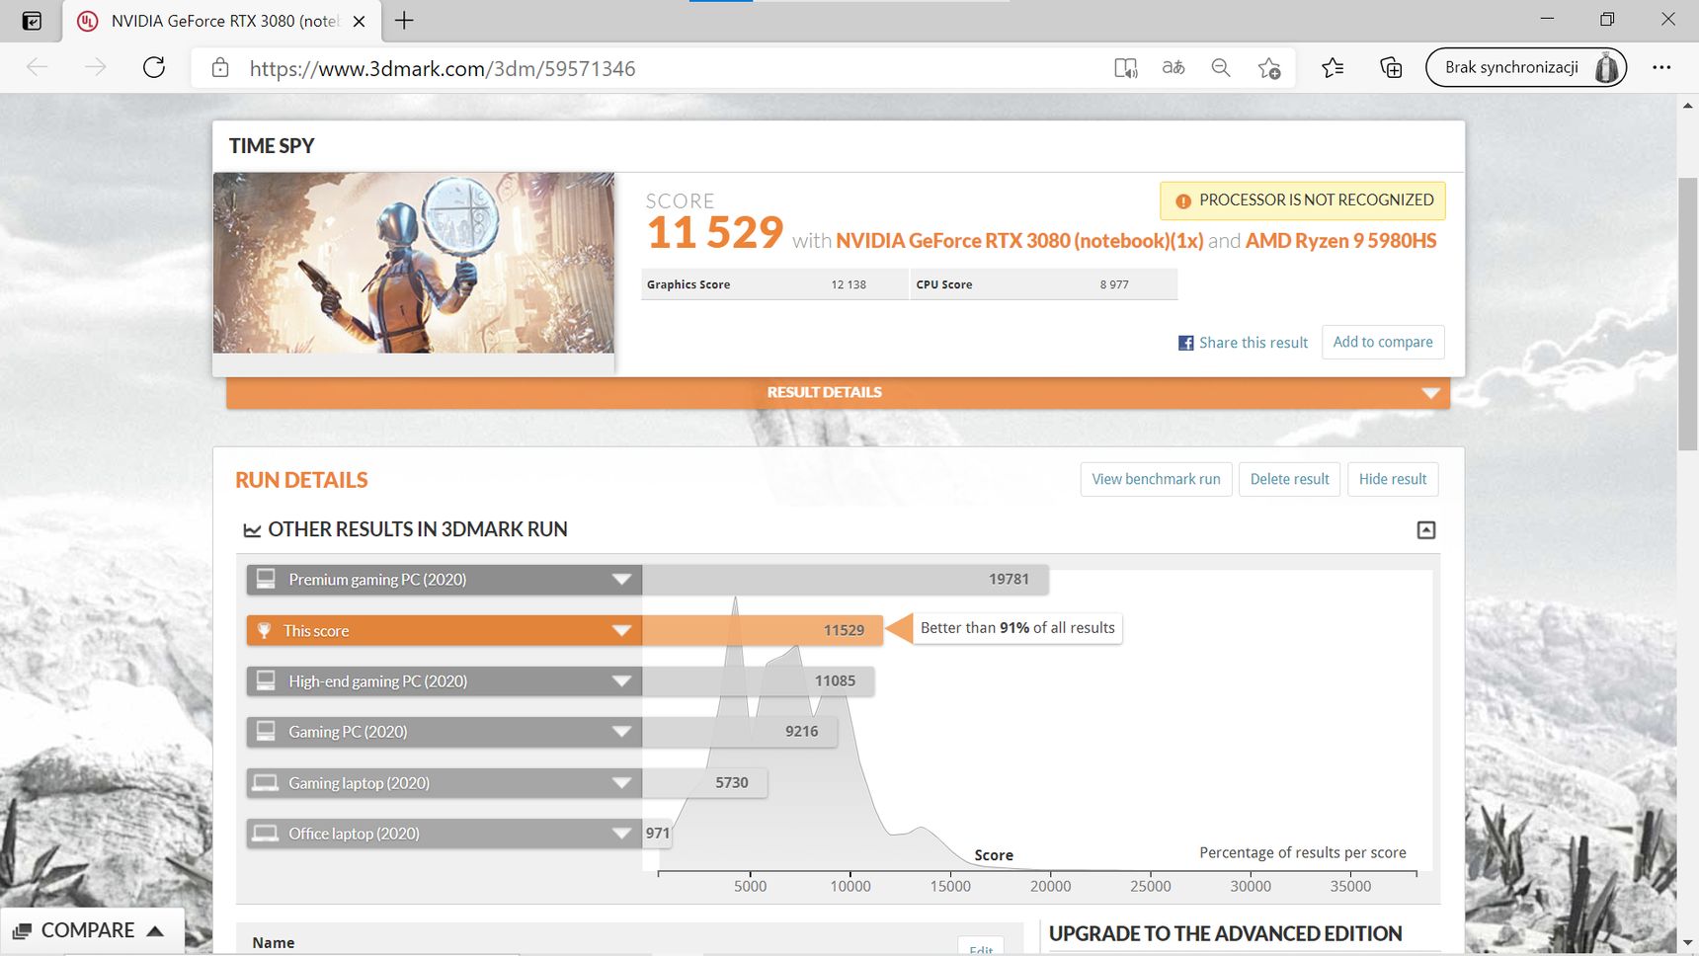Open AMD Ryzen 9 5980HS link
The image size is (1699, 956).
pyautogui.click(x=1340, y=241)
